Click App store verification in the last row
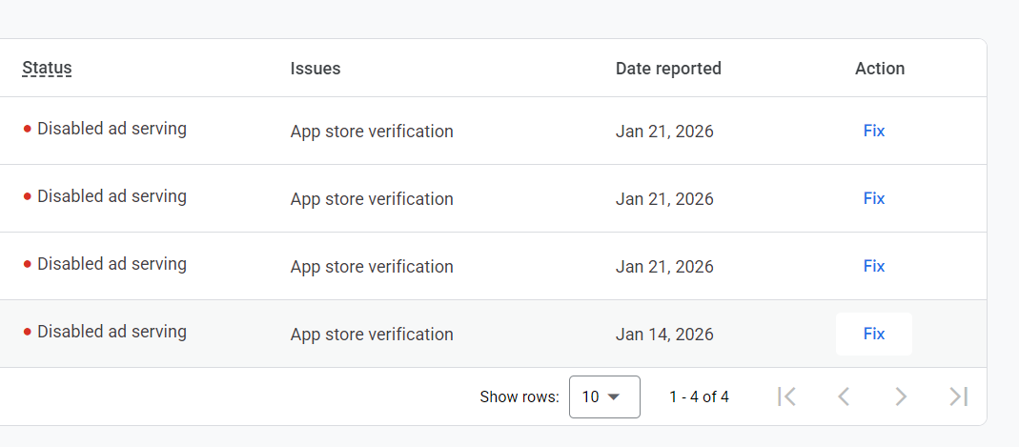The height and width of the screenshot is (447, 1019). [x=372, y=335]
